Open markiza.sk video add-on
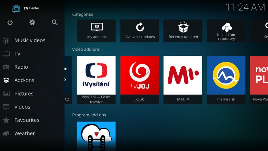Screen dimensions: 268x151 click(x=226, y=79)
